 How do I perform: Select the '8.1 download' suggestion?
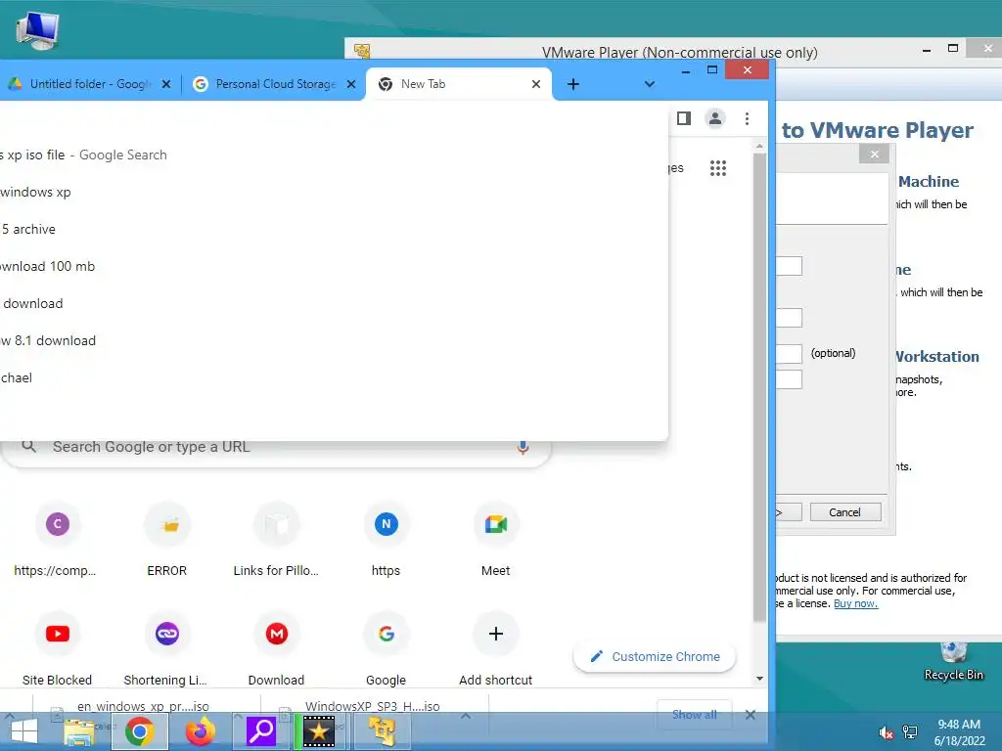click(x=335, y=341)
